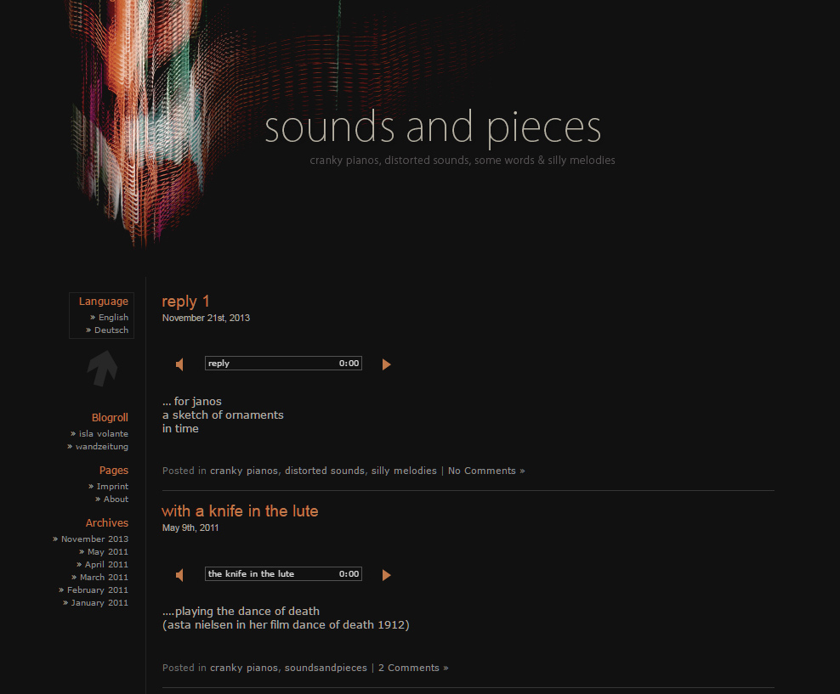Seek within the 'reply' track progress bar
Screen dimensions: 840x694
[283, 364]
